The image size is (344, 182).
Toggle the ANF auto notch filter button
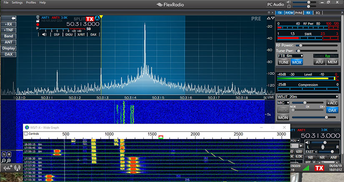pos(334,157)
